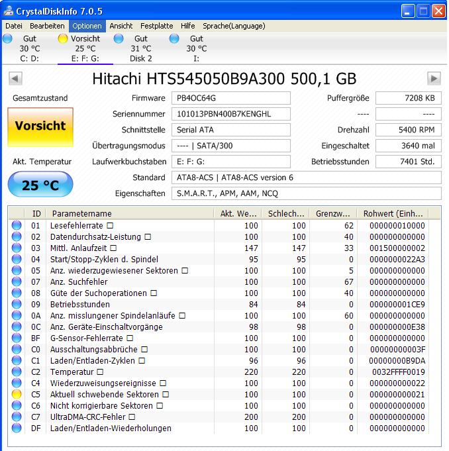449x451 pixels.
Task: Click the Grenzw... column header
Action: 333,214
